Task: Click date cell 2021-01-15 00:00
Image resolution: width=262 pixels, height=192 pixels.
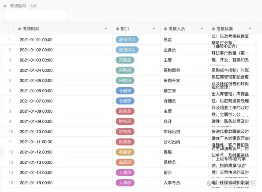Action: point(36,183)
